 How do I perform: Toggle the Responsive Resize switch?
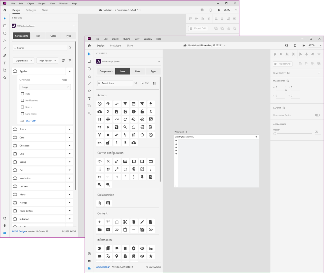click(317, 115)
